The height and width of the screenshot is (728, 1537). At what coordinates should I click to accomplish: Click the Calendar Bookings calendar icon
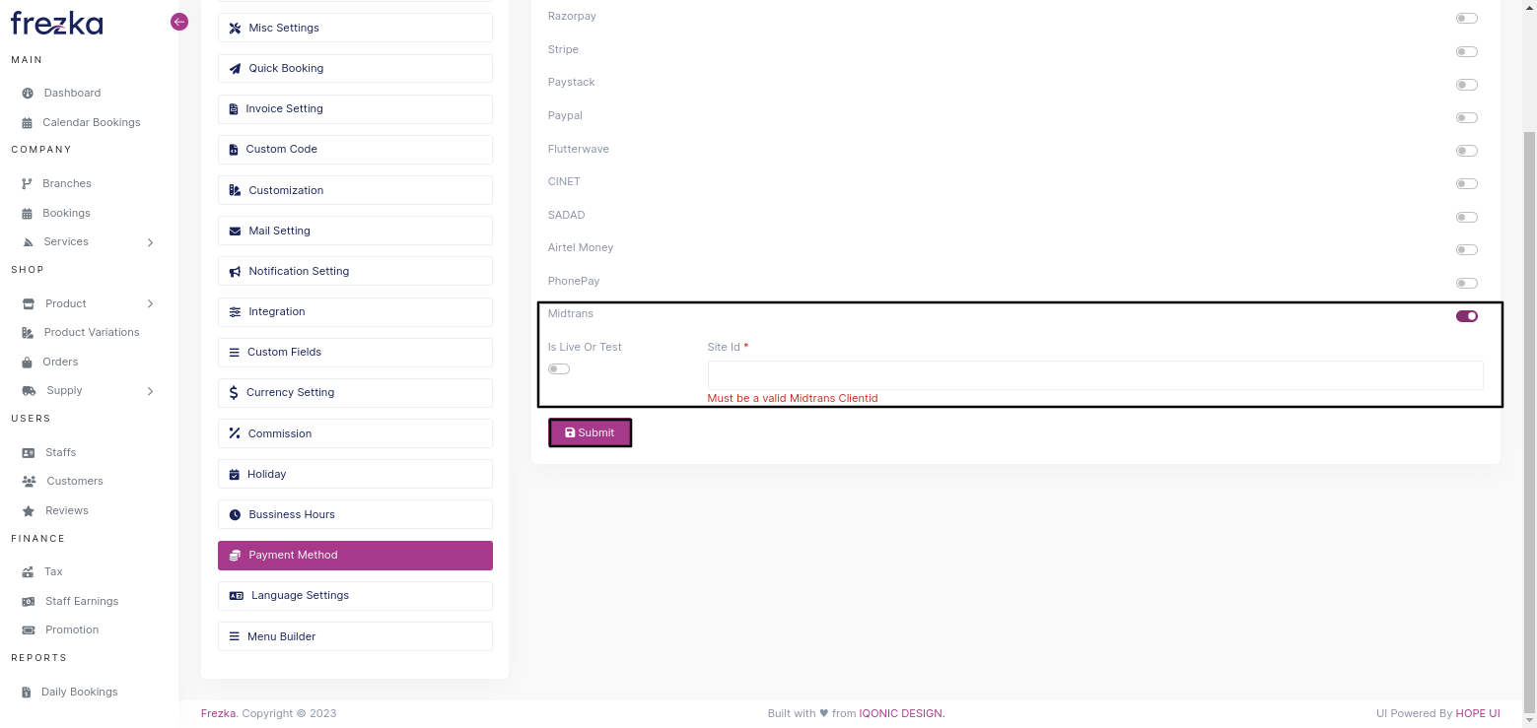(x=28, y=123)
